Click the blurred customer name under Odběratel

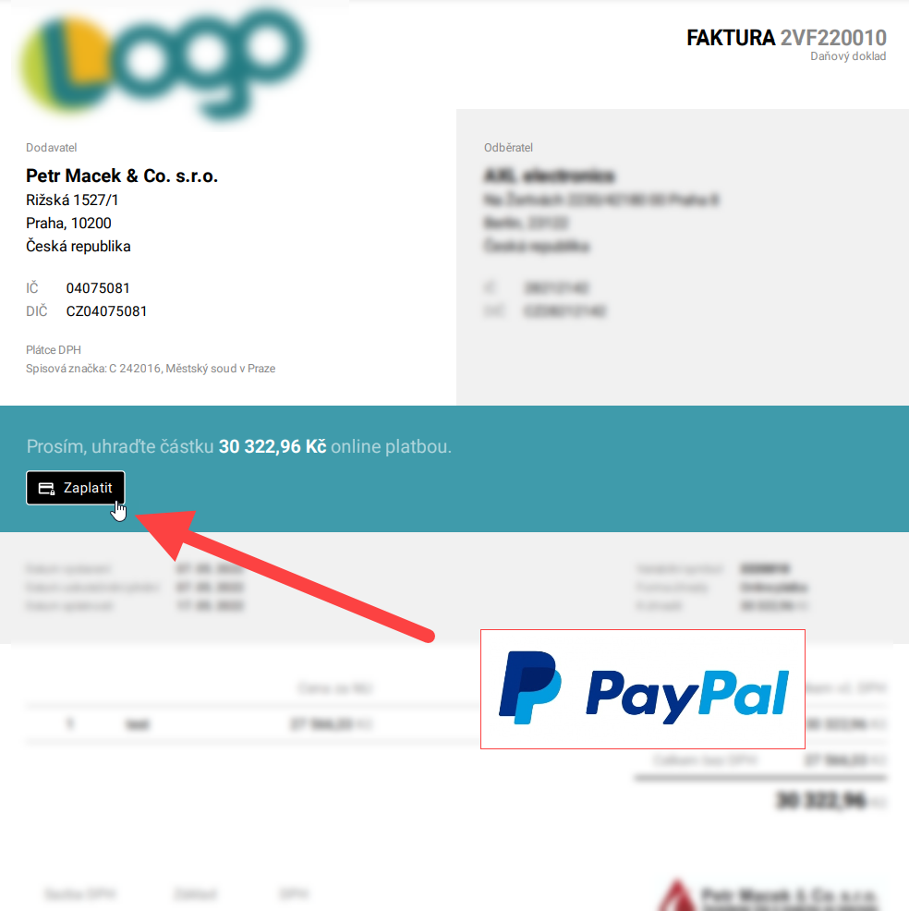pyautogui.click(x=549, y=176)
